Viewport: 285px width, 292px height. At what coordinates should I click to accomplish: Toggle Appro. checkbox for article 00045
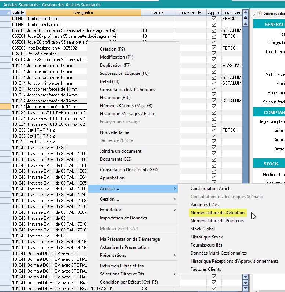tap(214, 19)
